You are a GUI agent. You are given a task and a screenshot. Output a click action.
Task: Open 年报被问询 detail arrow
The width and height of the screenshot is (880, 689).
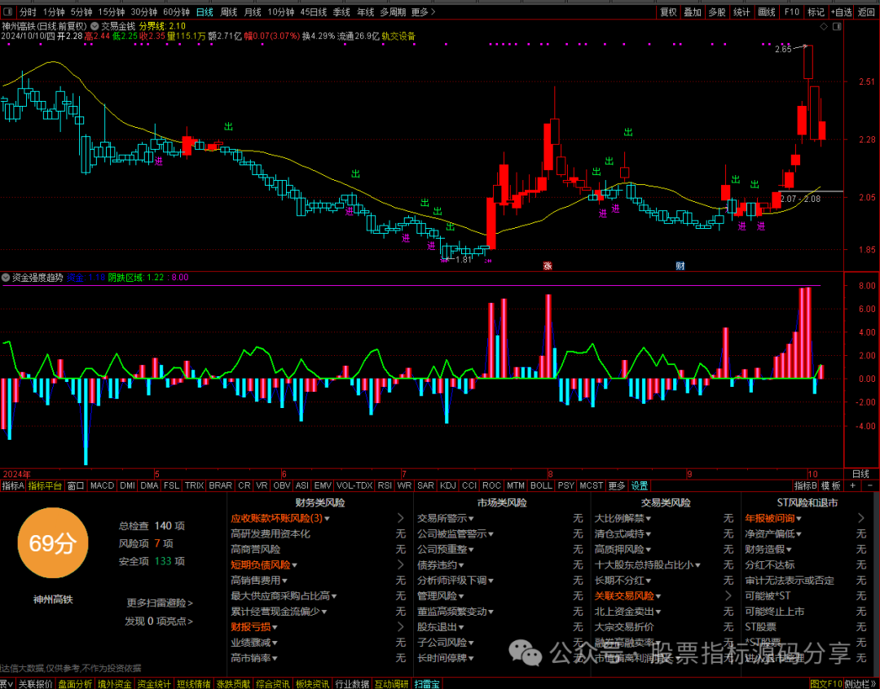coord(861,518)
